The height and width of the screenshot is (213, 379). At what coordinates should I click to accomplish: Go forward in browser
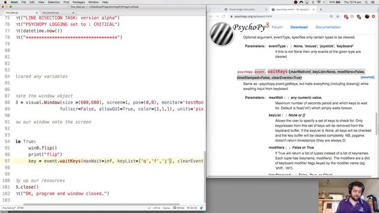pyautogui.click(x=217, y=17)
